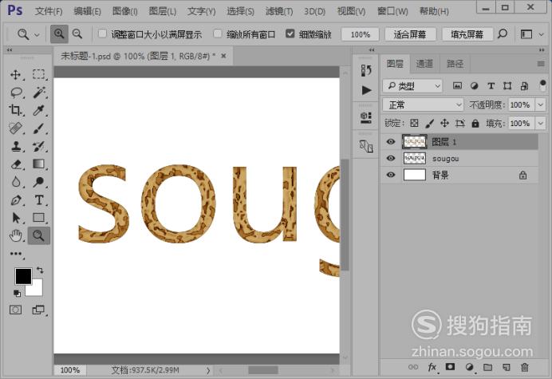The width and height of the screenshot is (552, 379).
Task: Add a layer style with fx
Action: click(x=432, y=367)
